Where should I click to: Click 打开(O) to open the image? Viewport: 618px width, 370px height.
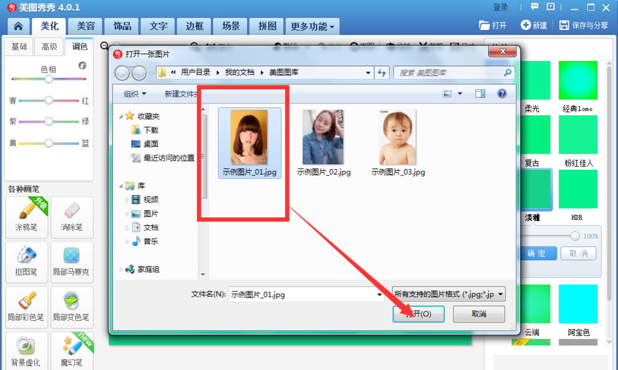coord(418,314)
